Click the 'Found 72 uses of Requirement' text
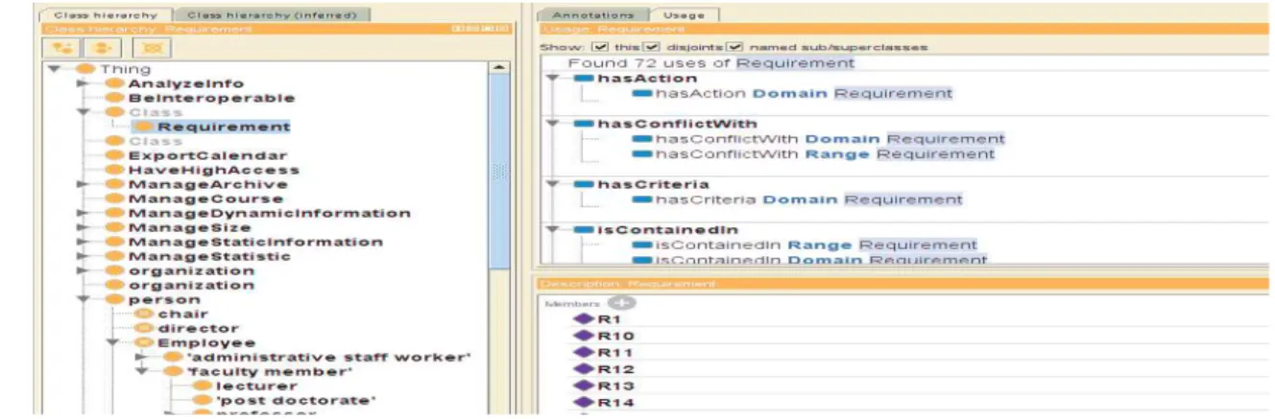Screen dimensions: 1275x419 710,62
